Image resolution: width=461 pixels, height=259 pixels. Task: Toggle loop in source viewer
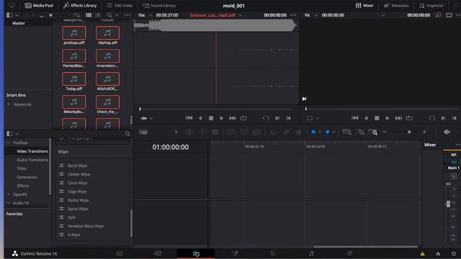click(x=243, y=118)
